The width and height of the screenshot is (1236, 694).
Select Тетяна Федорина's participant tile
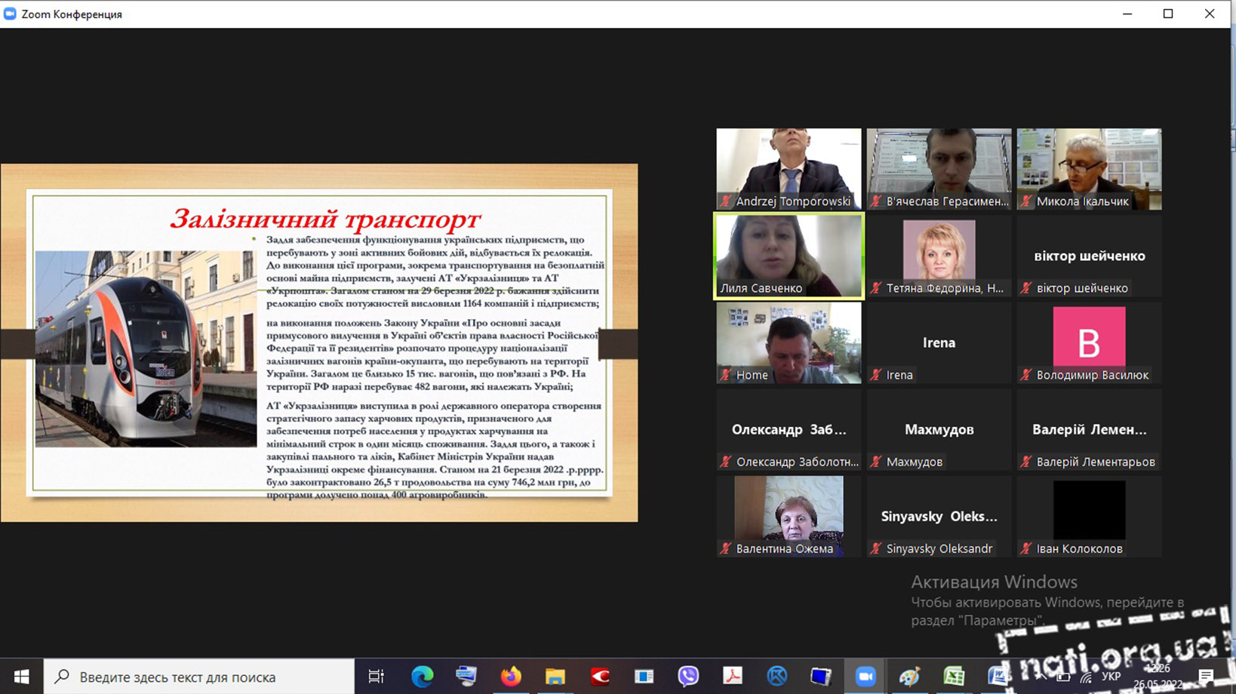click(939, 256)
